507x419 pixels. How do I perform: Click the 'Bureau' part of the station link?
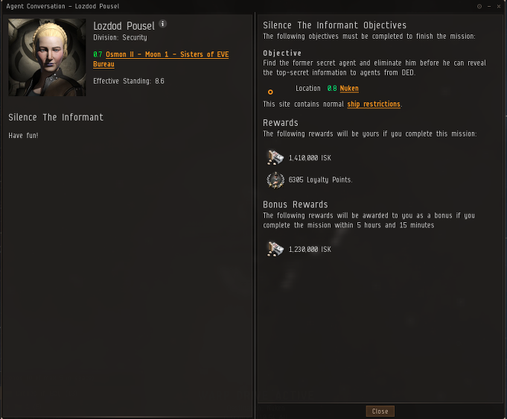[103, 64]
